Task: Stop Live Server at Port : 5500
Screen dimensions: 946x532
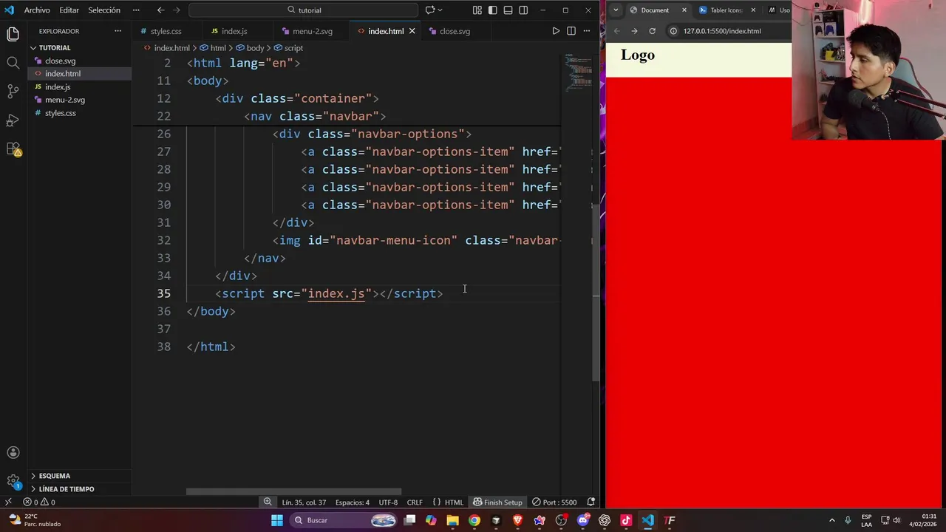Action: (x=555, y=502)
